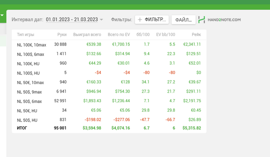This screenshot has width=270, height=157.
Task: Click the date range 01.01.2023 - 21.03.2023
Action: 72,19
